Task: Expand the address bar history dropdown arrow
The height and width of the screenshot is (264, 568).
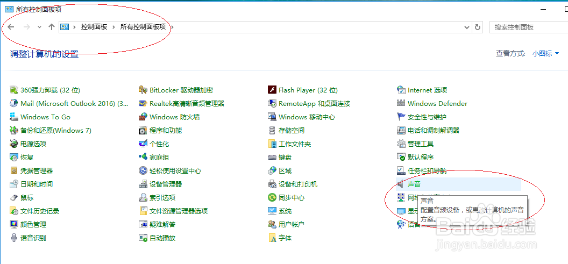Action: tap(467, 27)
